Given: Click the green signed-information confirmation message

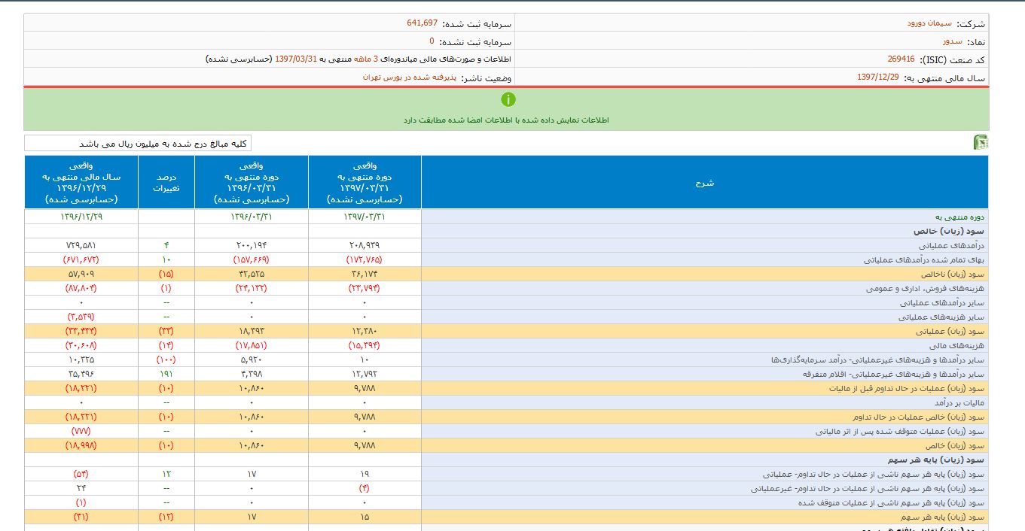Looking at the screenshot, I should tap(506, 120).
